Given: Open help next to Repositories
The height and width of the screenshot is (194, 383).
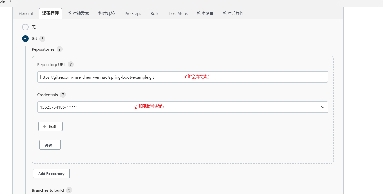Looking at the screenshot, I should point(59,49).
